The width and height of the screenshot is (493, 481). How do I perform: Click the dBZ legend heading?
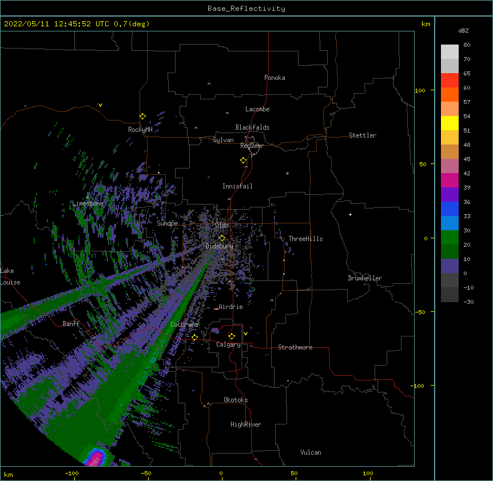[x=463, y=31]
